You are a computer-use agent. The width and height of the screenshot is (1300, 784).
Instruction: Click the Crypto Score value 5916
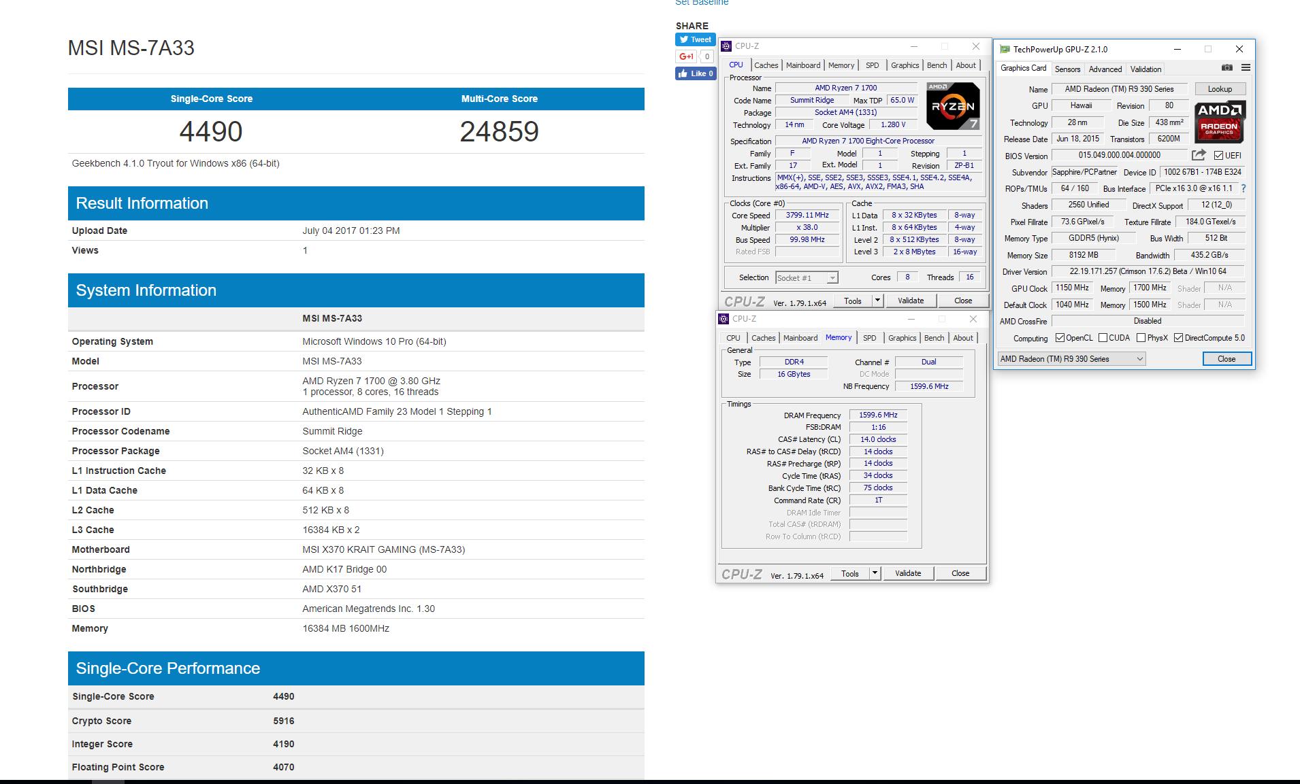coord(284,721)
